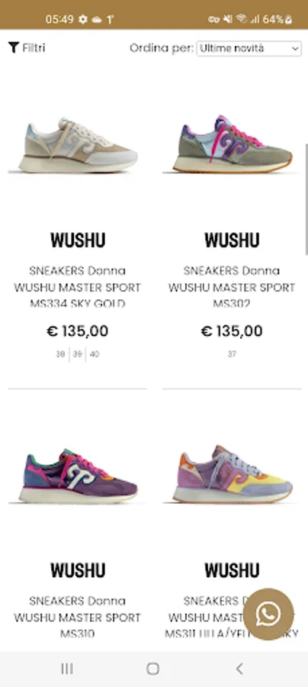Screen dimensions: 308x687
Task: Tap the settings gear in status bar
Action: [x=82, y=19]
